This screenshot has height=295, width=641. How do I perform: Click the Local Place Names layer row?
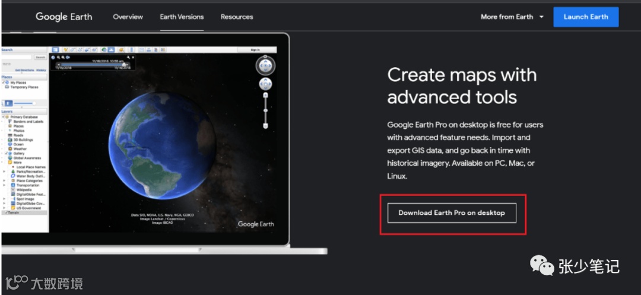click(x=28, y=167)
